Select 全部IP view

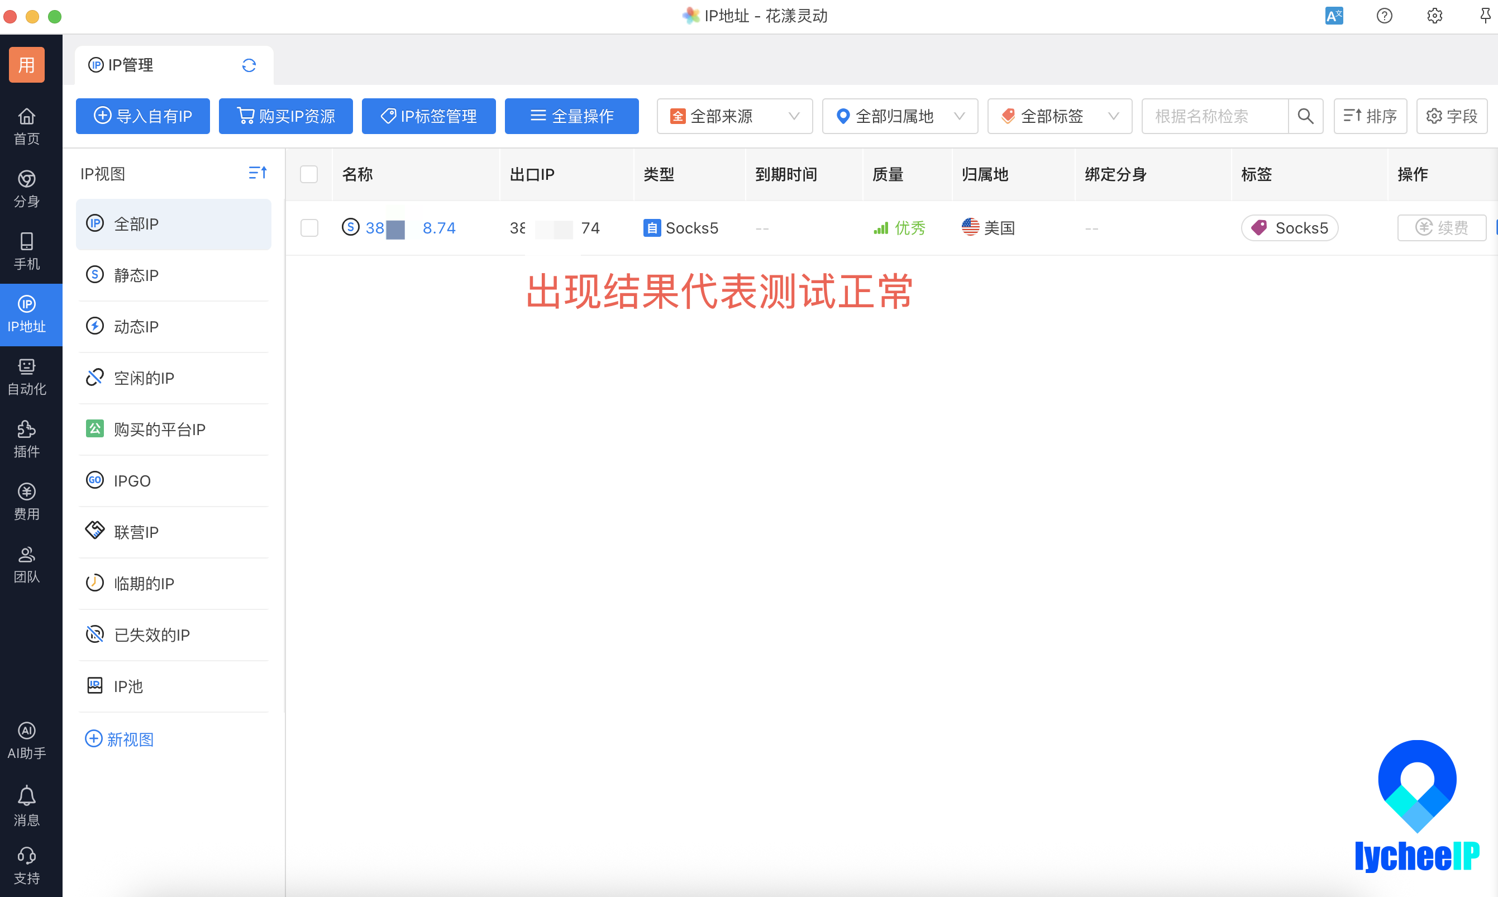174,225
